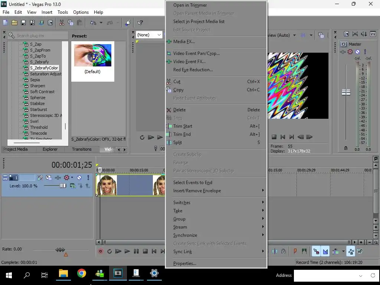Click the Undo arrow toolbar icon

click(93, 23)
